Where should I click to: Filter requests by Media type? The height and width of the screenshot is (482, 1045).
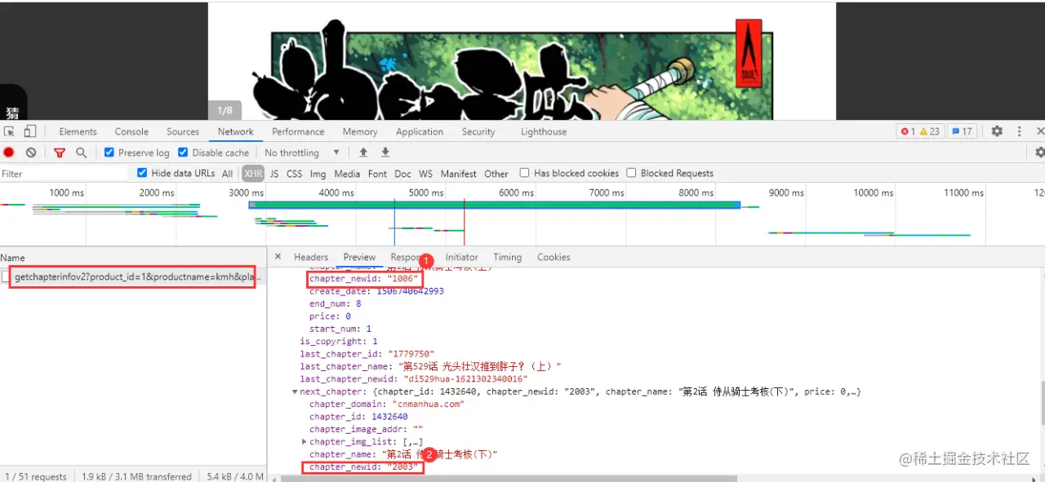347,174
